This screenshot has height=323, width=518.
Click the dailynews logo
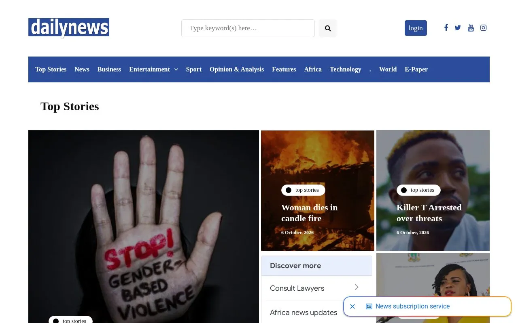click(x=69, y=27)
